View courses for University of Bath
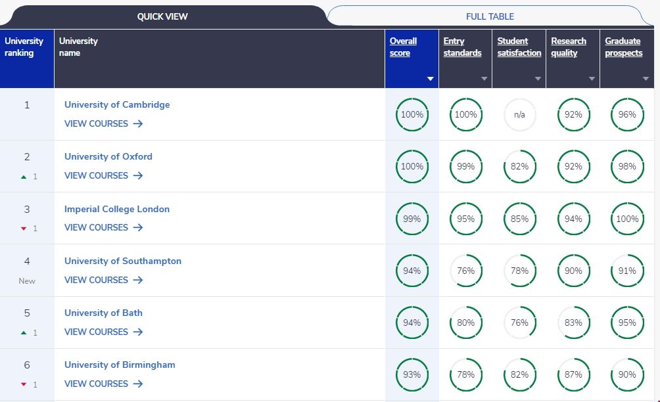660x402 pixels. 97,332
